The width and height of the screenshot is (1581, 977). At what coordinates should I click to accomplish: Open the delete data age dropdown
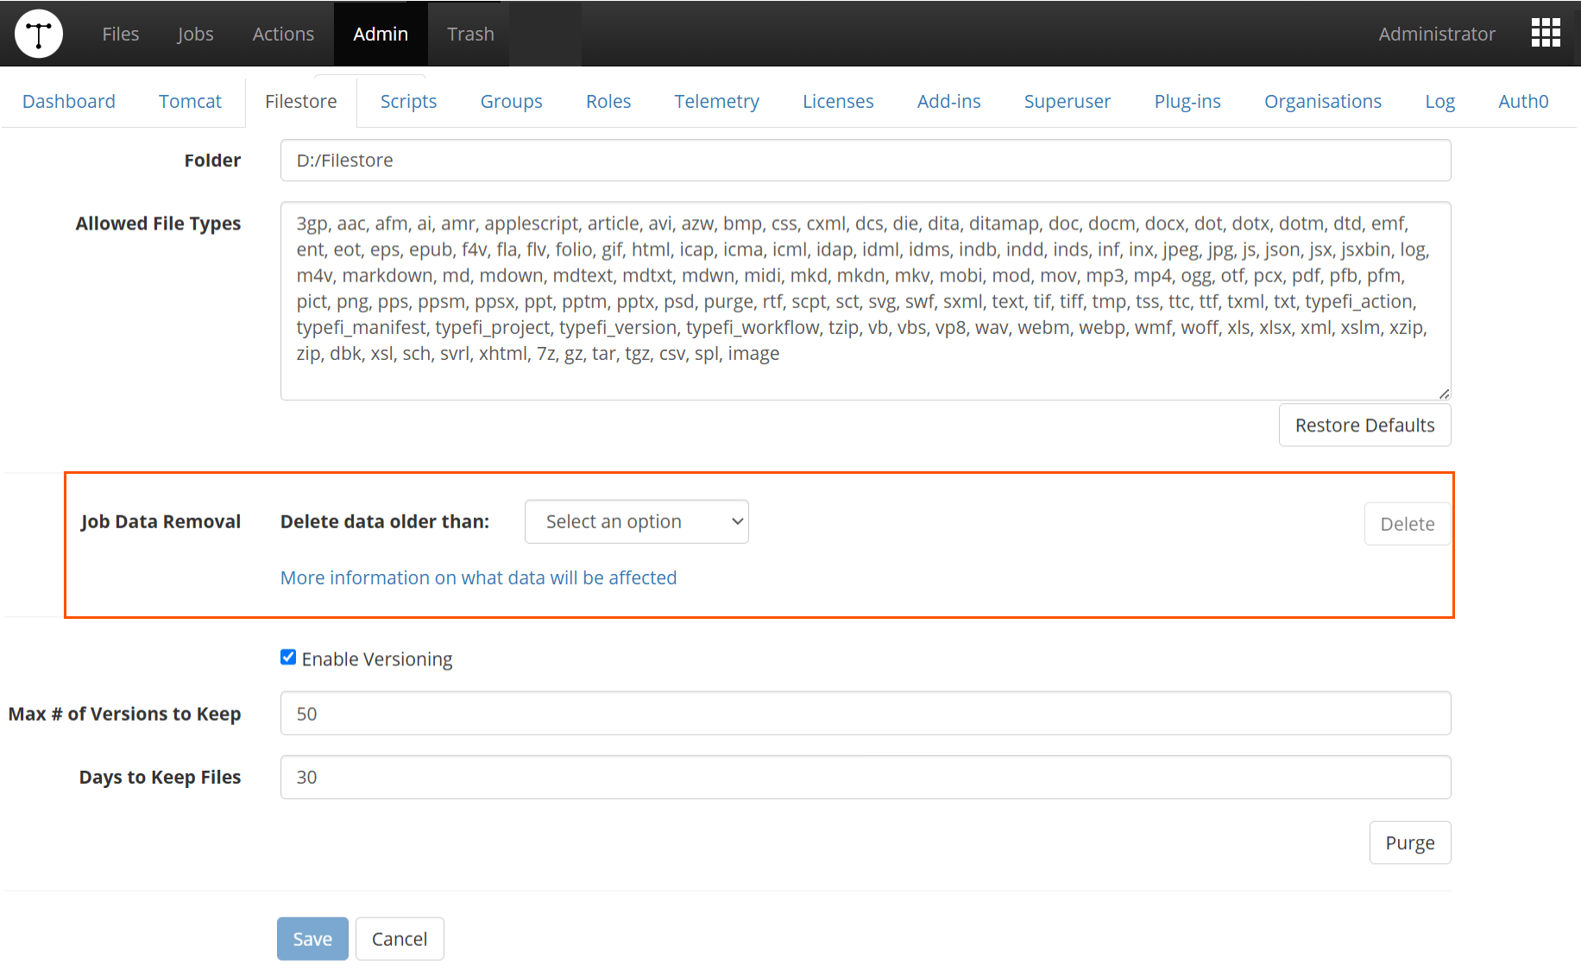(636, 521)
